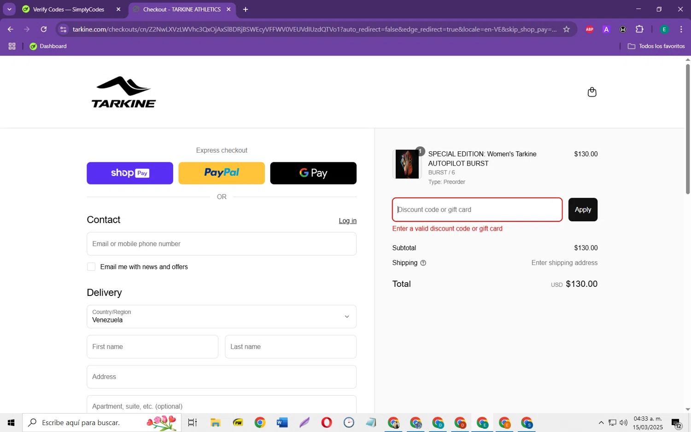Click the First name field
The width and height of the screenshot is (691, 432).
pos(152,347)
